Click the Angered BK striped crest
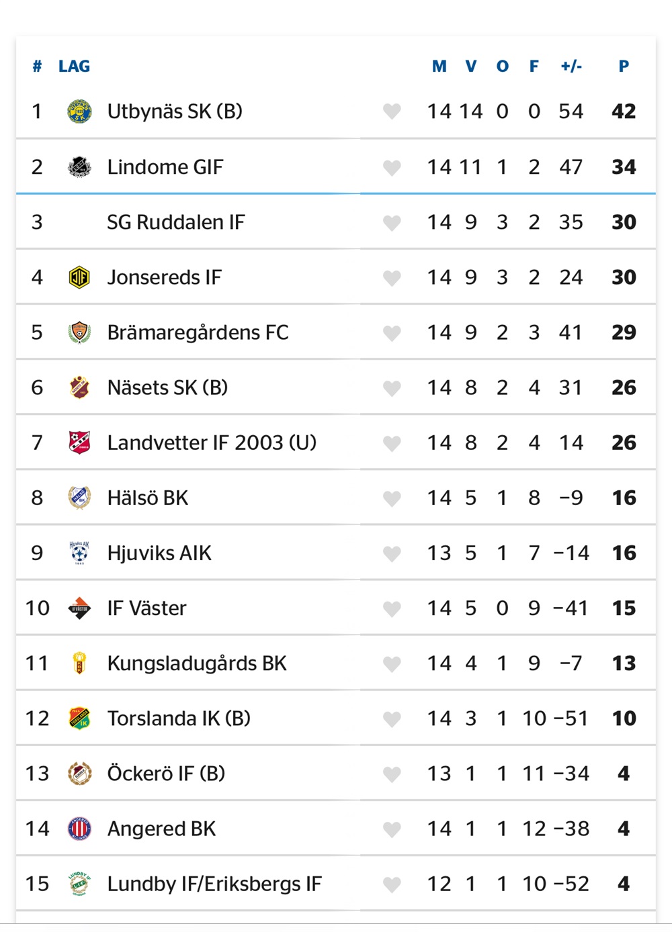This screenshot has height=932, width=672. pyautogui.click(x=79, y=829)
